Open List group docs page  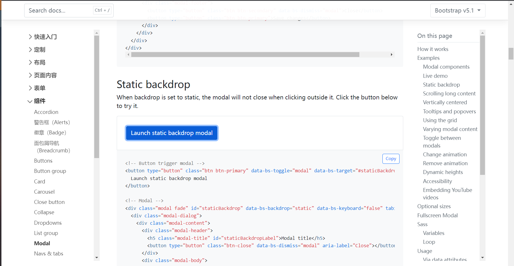pos(46,233)
